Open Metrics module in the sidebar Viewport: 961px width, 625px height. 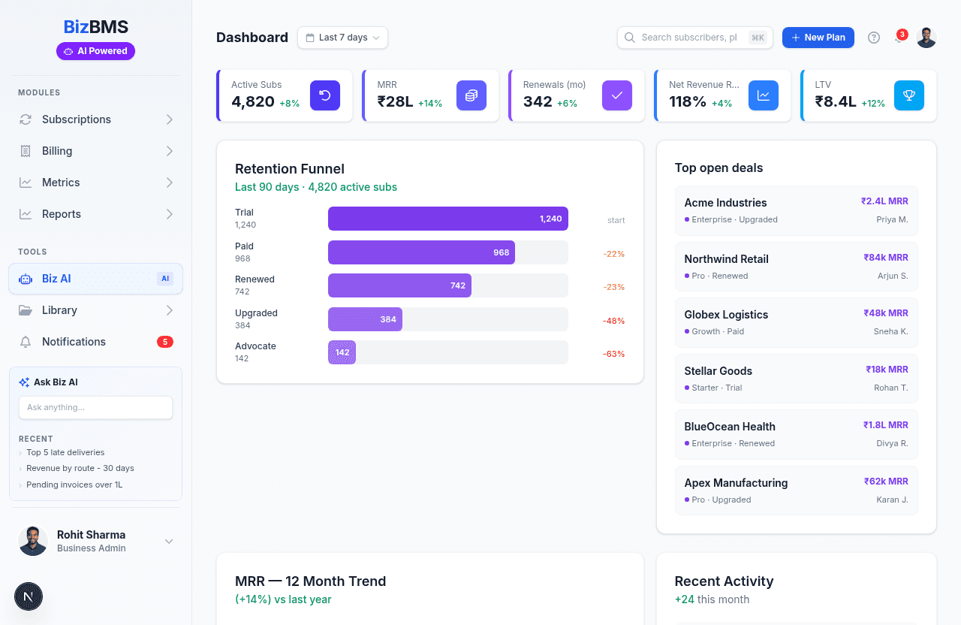pos(95,183)
